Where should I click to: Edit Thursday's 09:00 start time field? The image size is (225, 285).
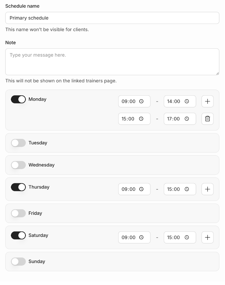pyautogui.click(x=134, y=189)
